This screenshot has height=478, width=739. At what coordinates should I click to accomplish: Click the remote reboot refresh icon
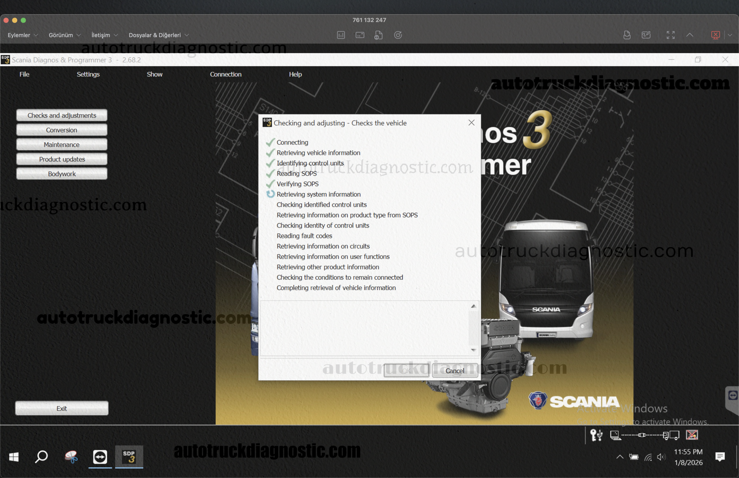398,35
